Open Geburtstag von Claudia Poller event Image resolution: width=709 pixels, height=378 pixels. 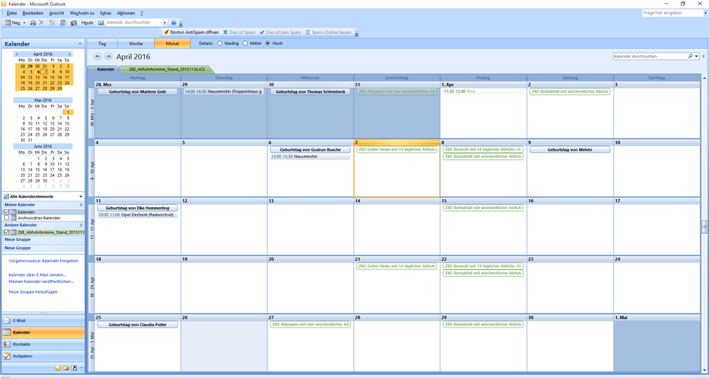[137, 325]
